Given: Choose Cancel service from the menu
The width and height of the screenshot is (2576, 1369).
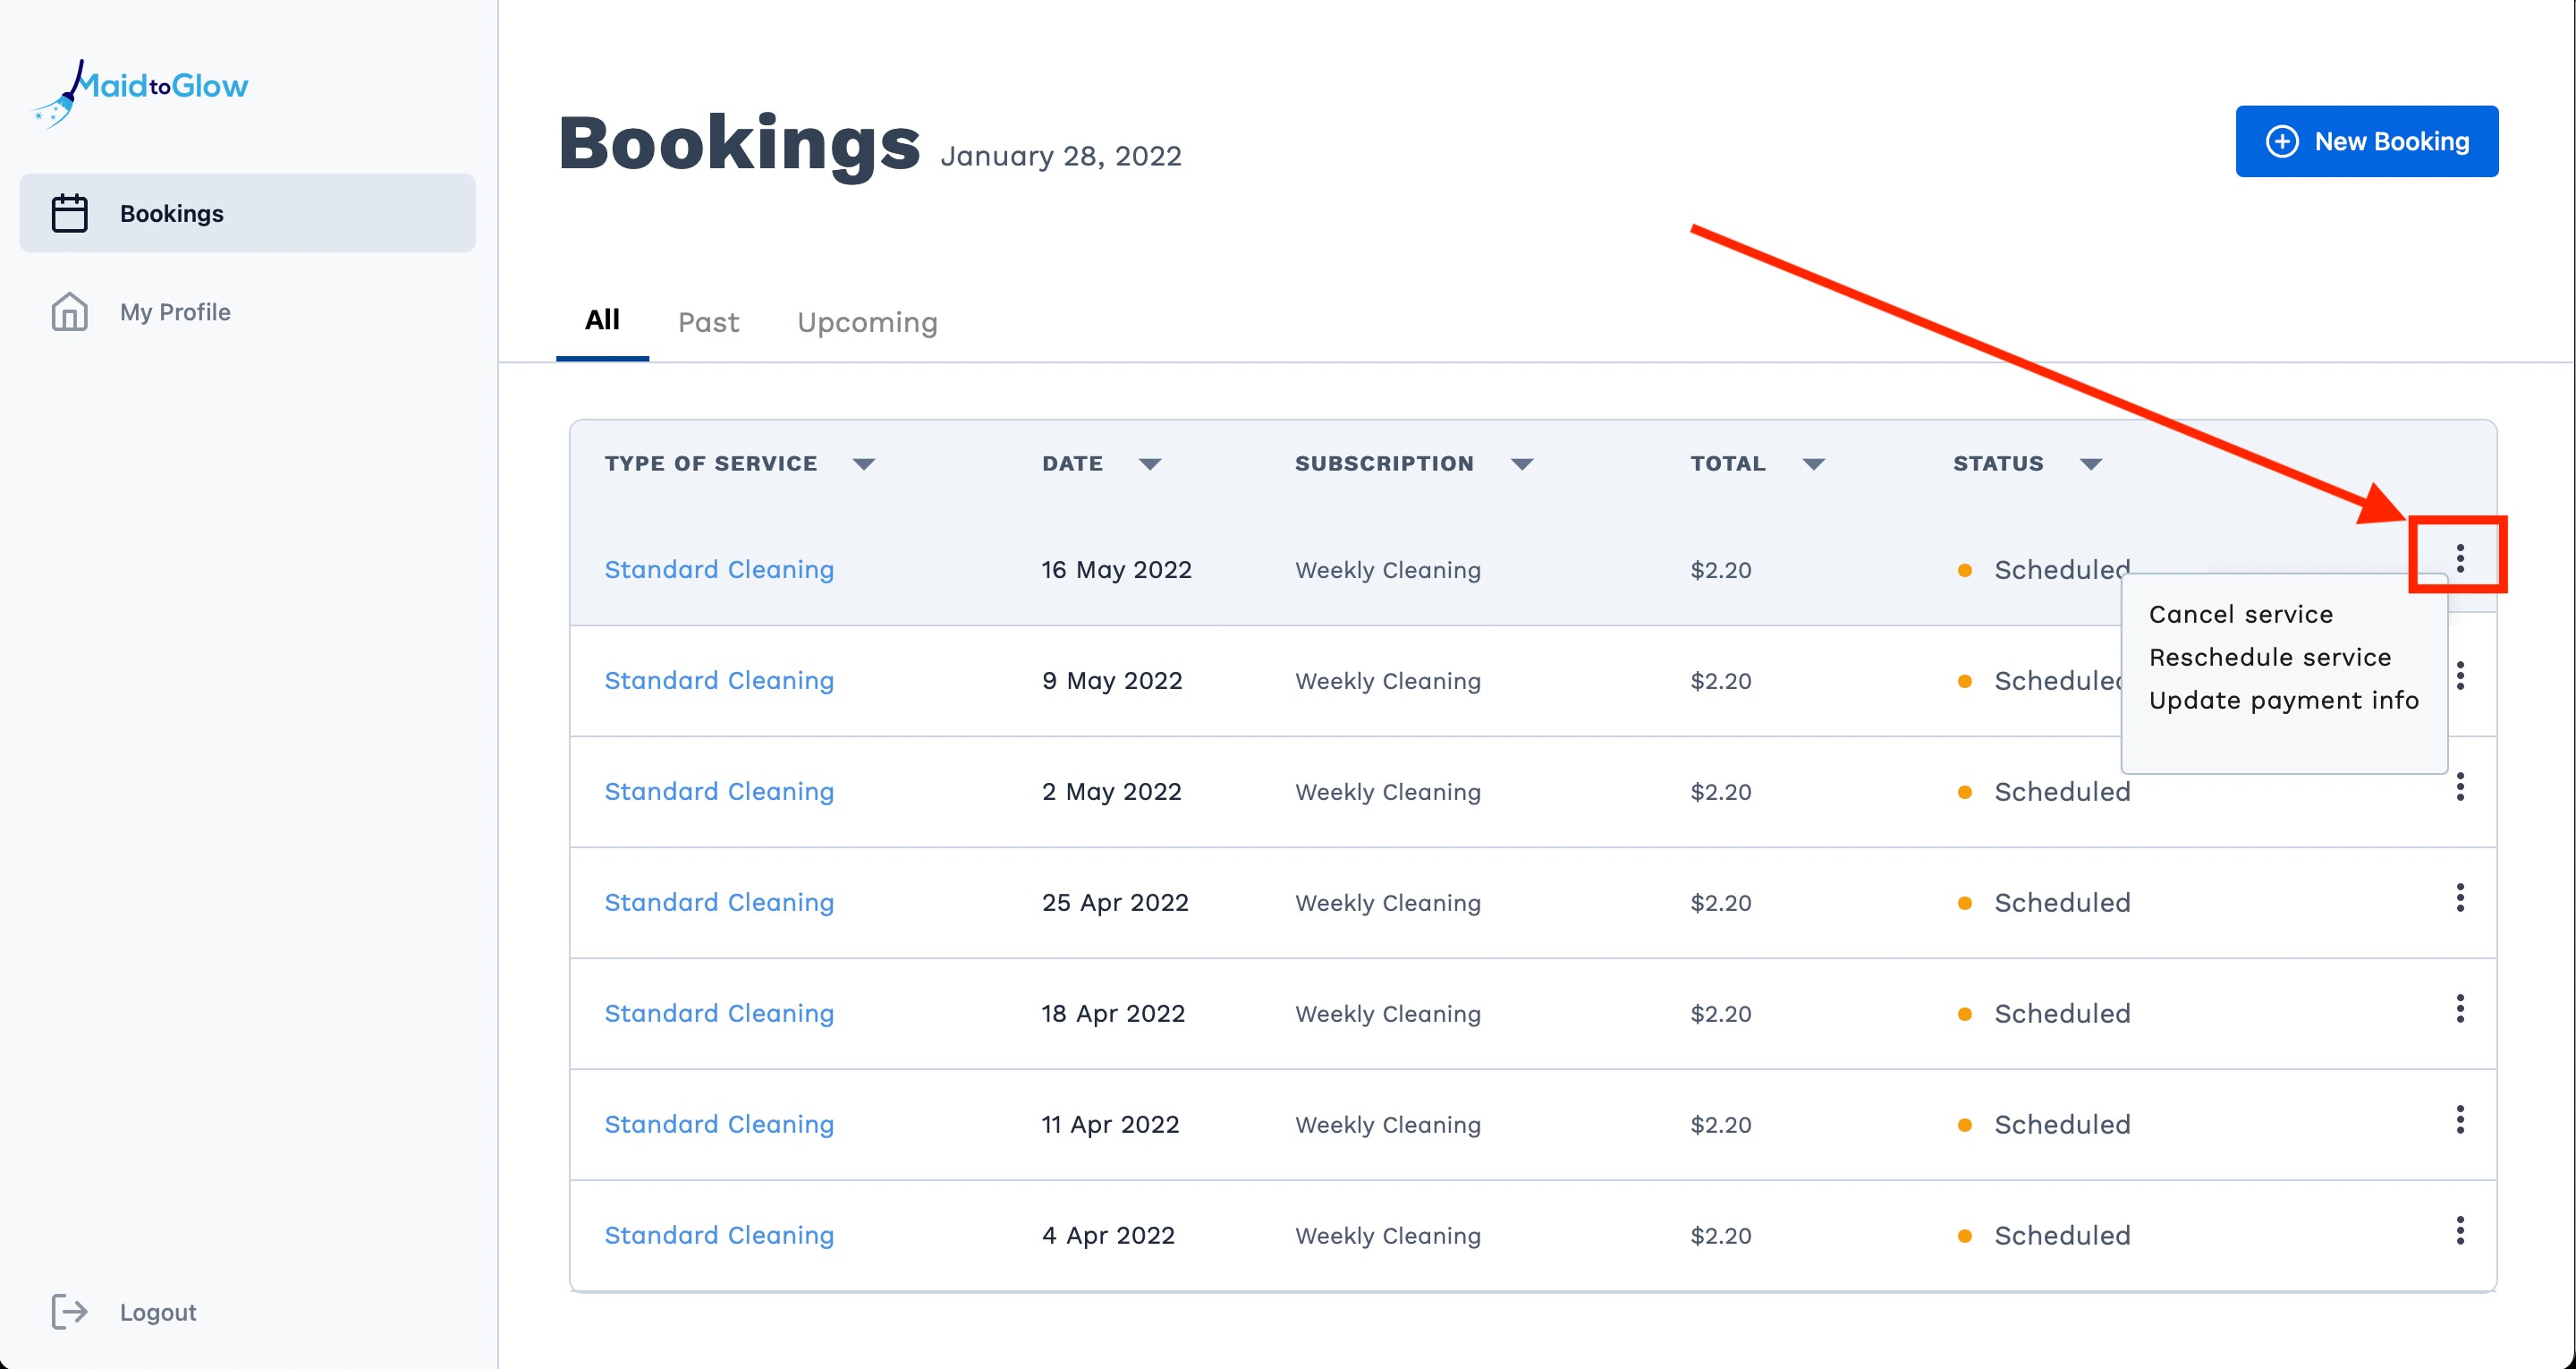Looking at the screenshot, I should coord(2240,615).
